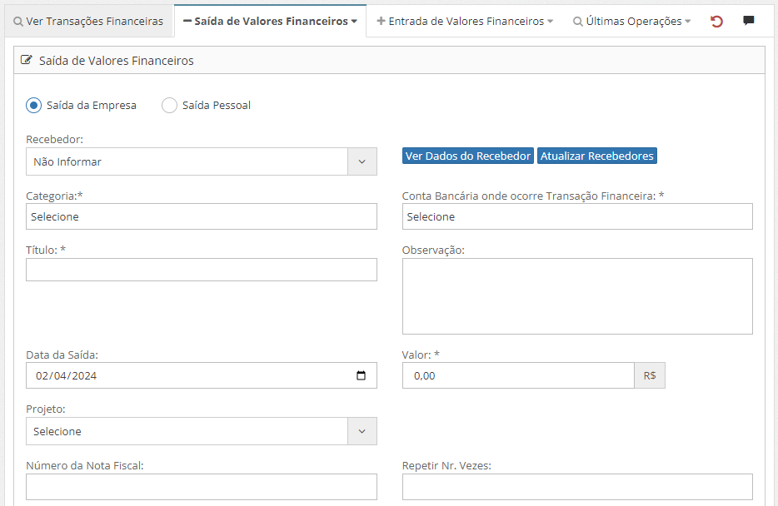Switch to Ver Transações Financeiras tab
This screenshot has width=778, height=506.
[88, 21]
